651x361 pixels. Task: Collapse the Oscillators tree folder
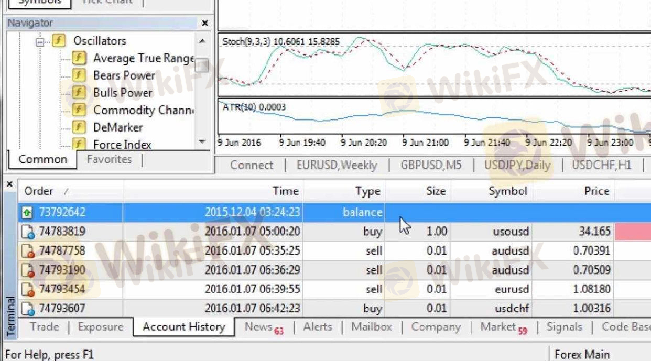40,41
